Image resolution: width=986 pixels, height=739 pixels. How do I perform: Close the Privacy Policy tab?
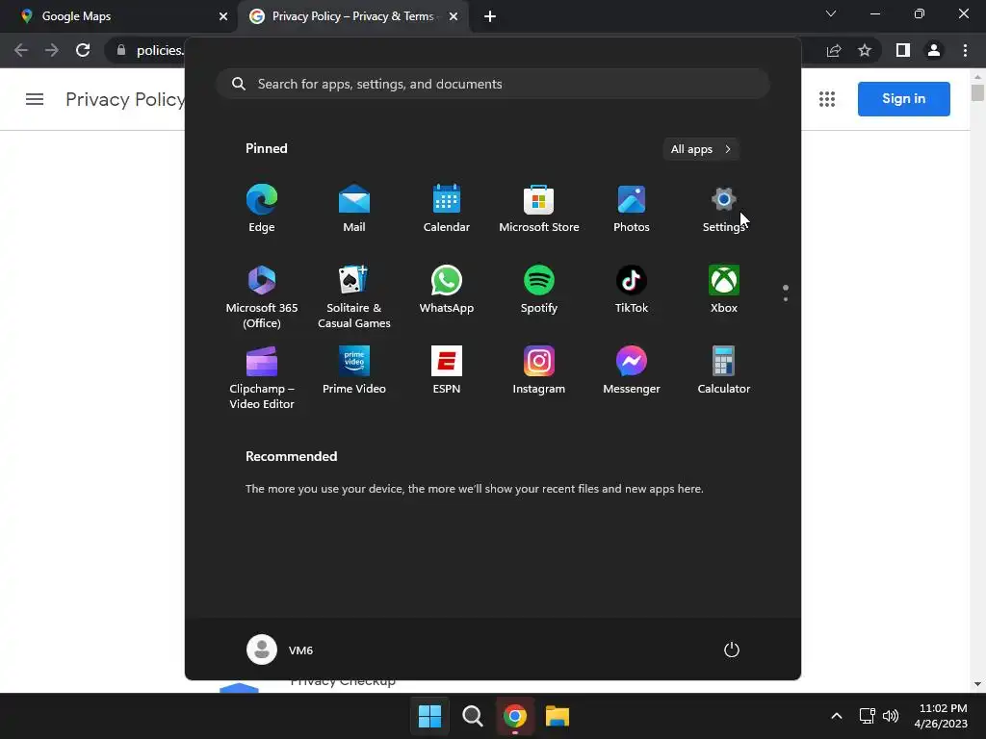454,16
